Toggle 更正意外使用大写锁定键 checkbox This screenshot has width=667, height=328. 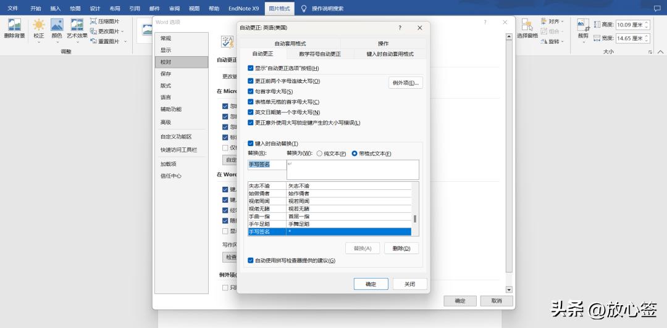[x=251, y=123]
